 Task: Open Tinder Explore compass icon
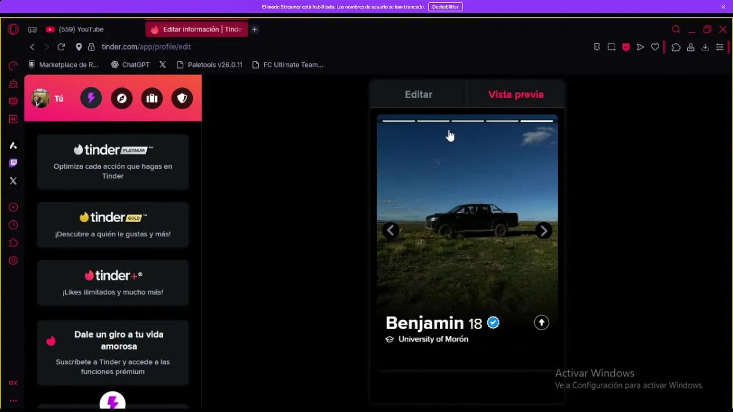click(121, 98)
